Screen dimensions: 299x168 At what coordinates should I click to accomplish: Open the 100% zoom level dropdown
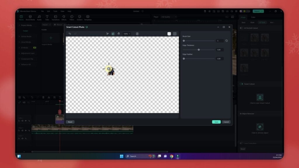(x=127, y=34)
